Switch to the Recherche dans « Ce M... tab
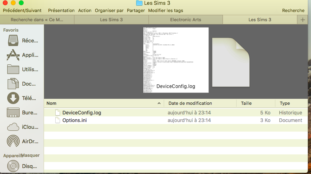Screen dimensions: 311x174 tap(37, 20)
